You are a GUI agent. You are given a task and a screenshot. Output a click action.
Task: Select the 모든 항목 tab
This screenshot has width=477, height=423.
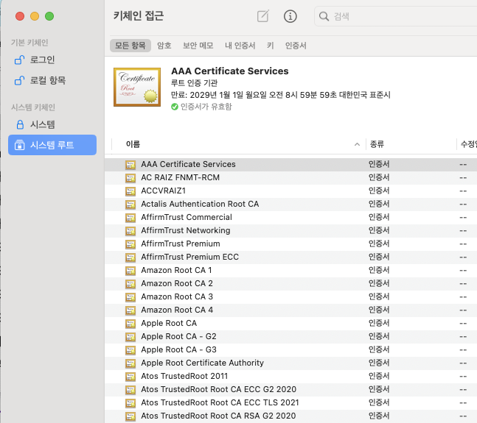tap(130, 46)
